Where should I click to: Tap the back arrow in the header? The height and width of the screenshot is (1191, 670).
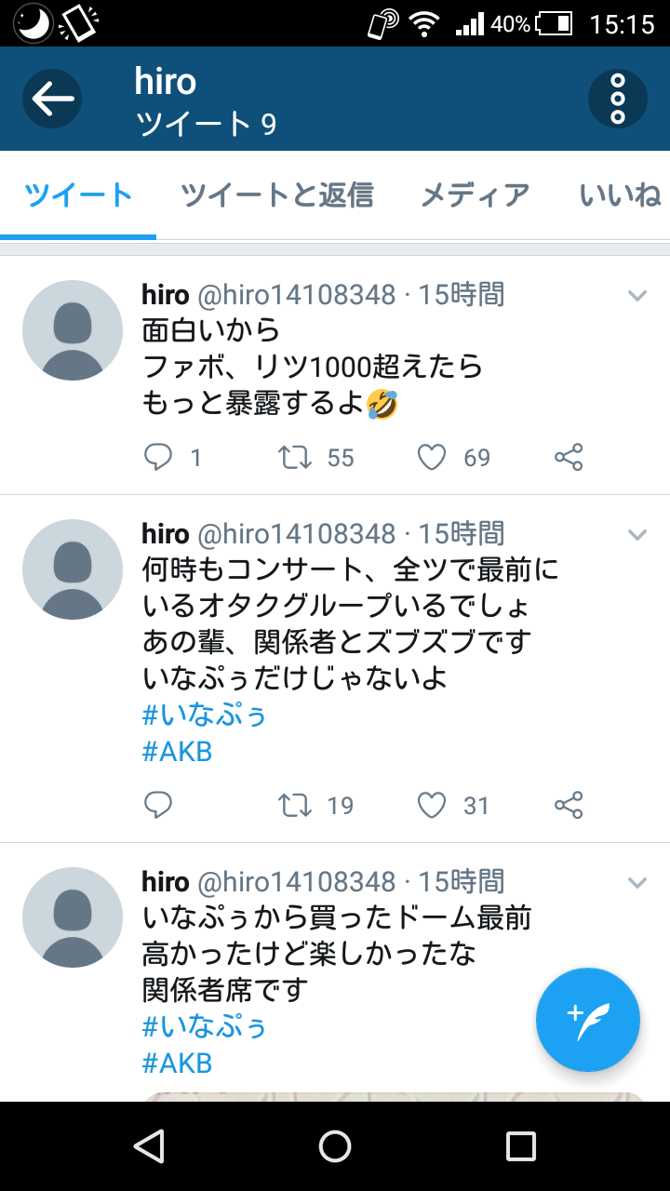[x=52, y=99]
